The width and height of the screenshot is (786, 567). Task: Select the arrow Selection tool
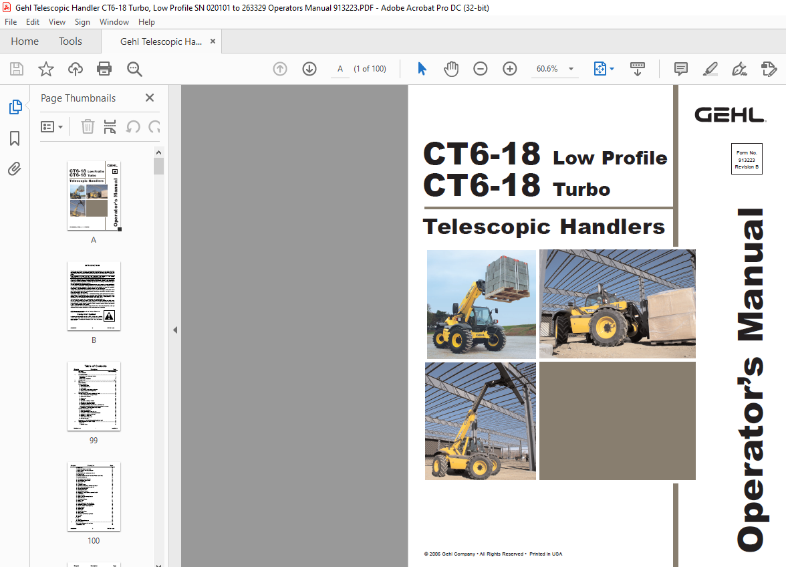pos(422,69)
